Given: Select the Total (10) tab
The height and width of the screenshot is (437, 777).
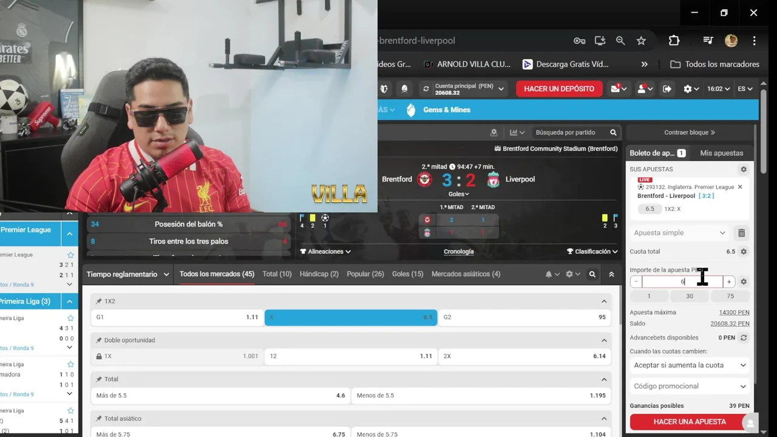Looking at the screenshot, I should point(277,274).
